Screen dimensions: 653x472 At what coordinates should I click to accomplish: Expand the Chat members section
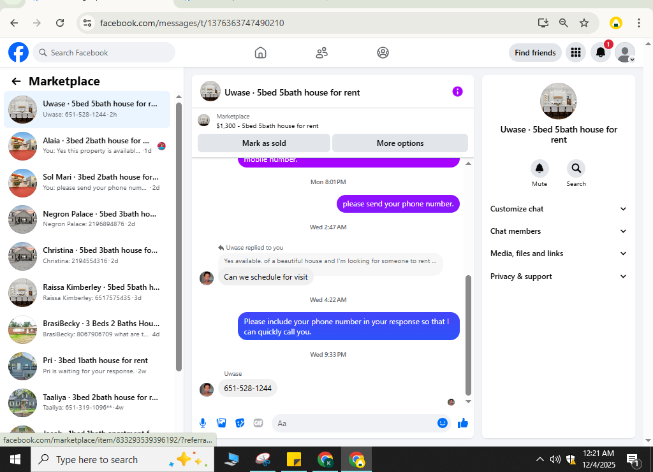click(x=558, y=231)
